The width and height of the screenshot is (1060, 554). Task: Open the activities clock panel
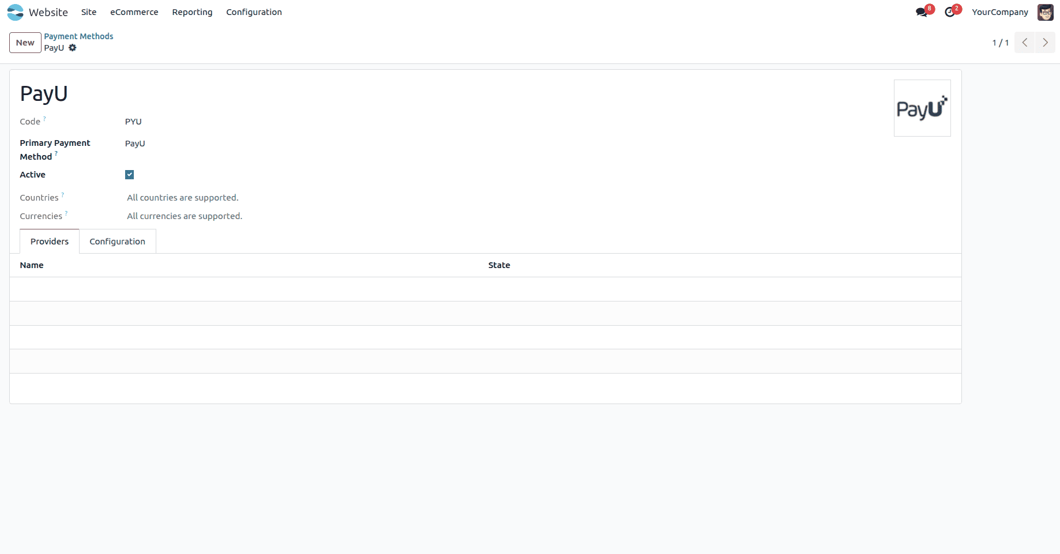[950, 12]
